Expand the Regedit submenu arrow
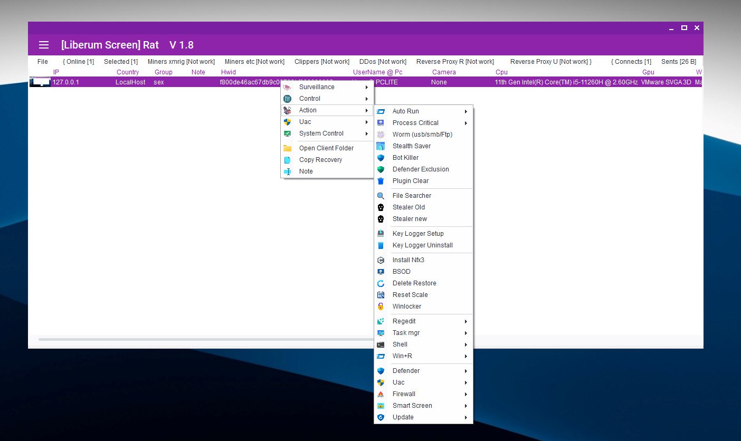This screenshot has height=441, width=741. 466,321
